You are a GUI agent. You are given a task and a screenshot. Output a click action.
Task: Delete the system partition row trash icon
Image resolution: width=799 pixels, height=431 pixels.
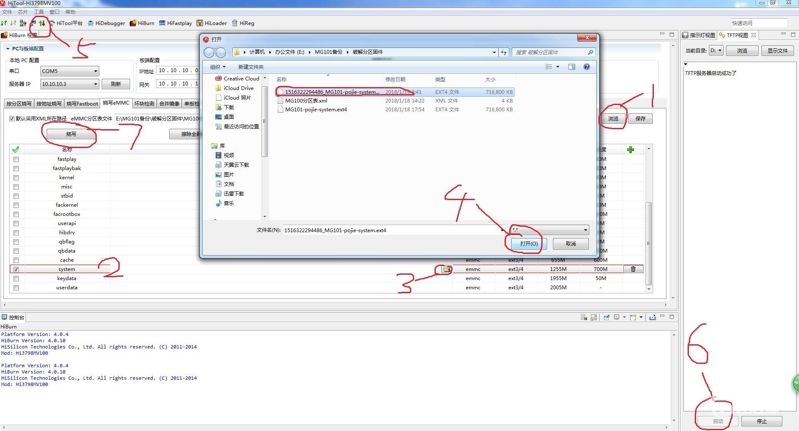[x=633, y=269]
